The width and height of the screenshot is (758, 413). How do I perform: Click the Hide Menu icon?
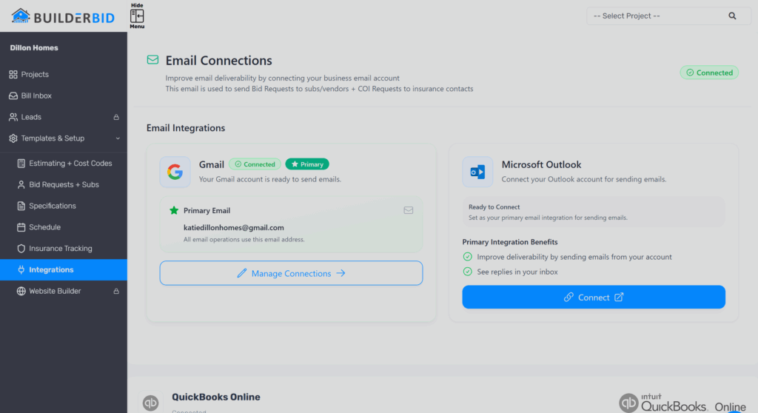[137, 16]
